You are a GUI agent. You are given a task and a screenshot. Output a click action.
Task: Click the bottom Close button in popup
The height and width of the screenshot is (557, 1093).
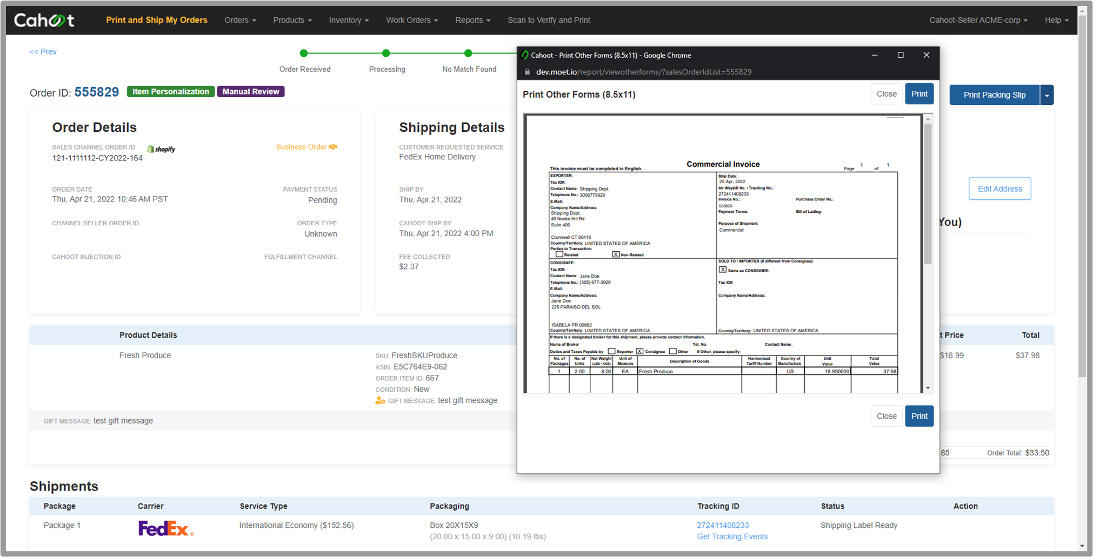coord(886,416)
